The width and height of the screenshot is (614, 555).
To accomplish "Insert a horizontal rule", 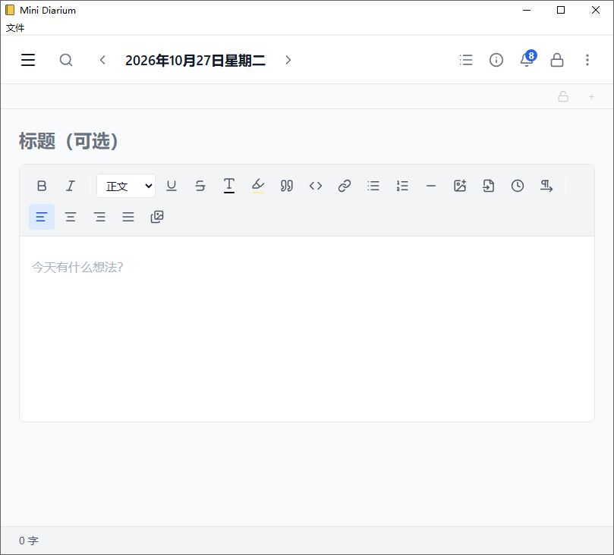I will coord(431,186).
